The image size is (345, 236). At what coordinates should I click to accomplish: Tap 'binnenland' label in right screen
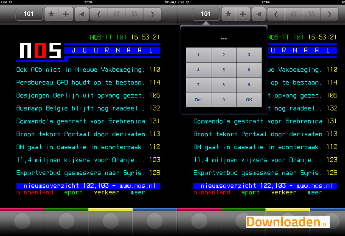[x=212, y=192]
